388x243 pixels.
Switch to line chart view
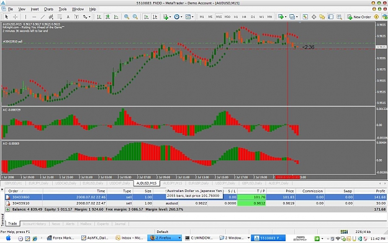[x=116, y=17]
